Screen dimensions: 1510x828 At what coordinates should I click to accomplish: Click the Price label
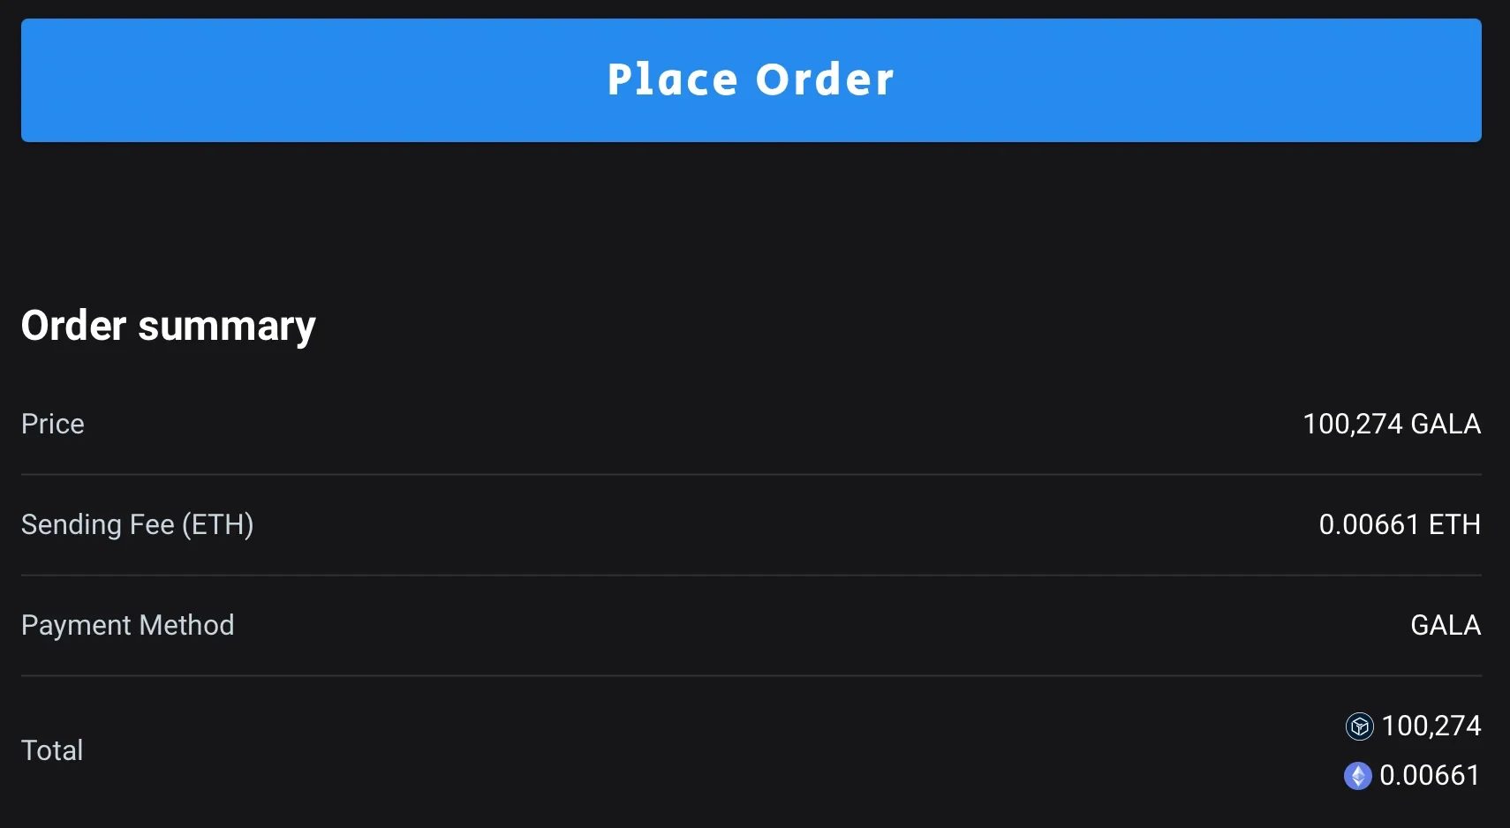pyautogui.click(x=53, y=424)
